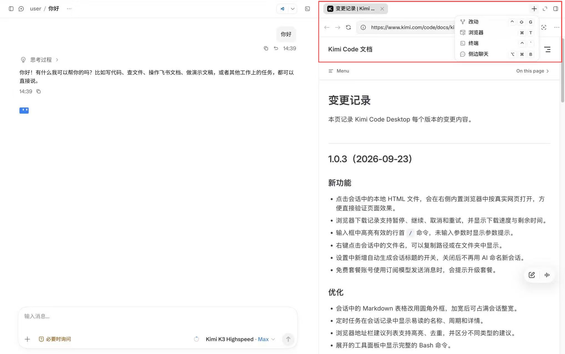Image resolution: width=565 pixels, height=354 pixels.
Task: Click the undo arrow beside the user message
Action: pos(276,48)
